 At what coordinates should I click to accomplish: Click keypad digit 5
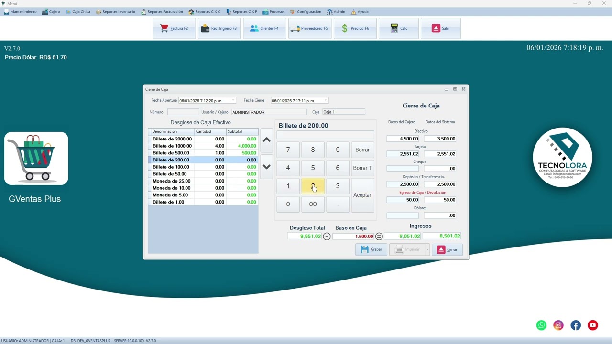click(313, 168)
